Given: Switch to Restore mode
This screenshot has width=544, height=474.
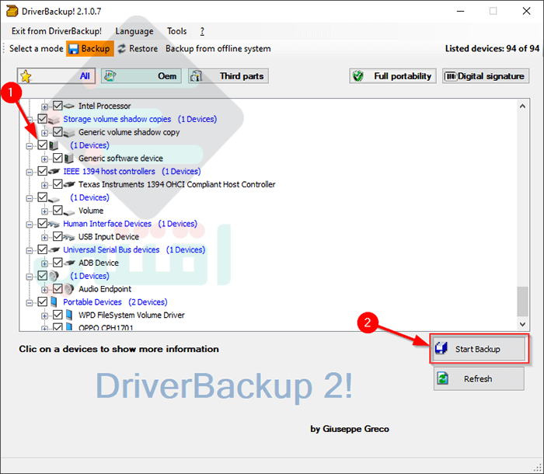Looking at the screenshot, I should tap(138, 49).
